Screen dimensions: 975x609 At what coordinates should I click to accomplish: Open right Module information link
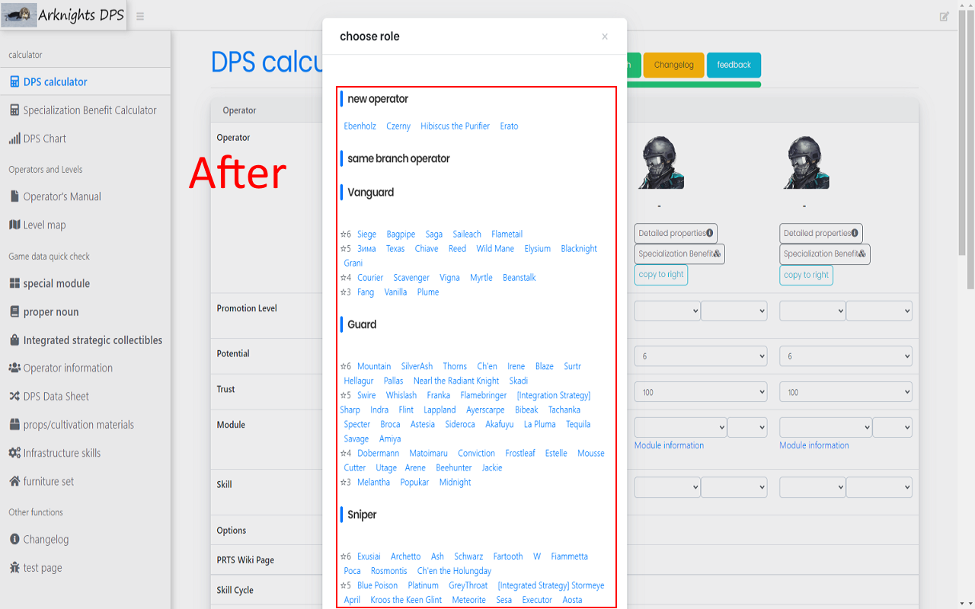(x=814, y=445)
